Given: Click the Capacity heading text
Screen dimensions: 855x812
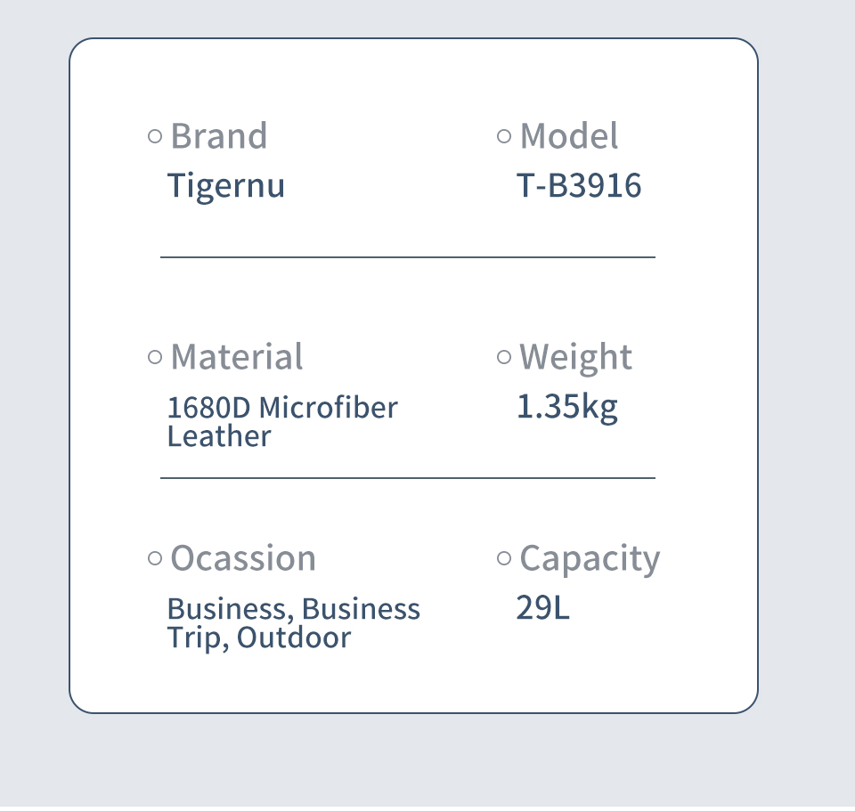Looking at the screenshot, I should 590,559.
